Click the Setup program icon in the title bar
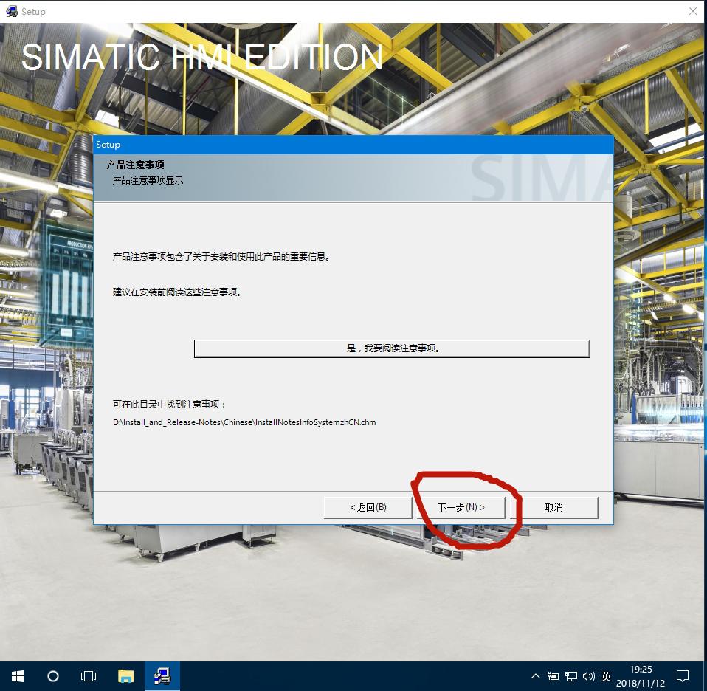The height and width of the screenshot is (691, 707). pyautogui.click(x=9, y=11)
